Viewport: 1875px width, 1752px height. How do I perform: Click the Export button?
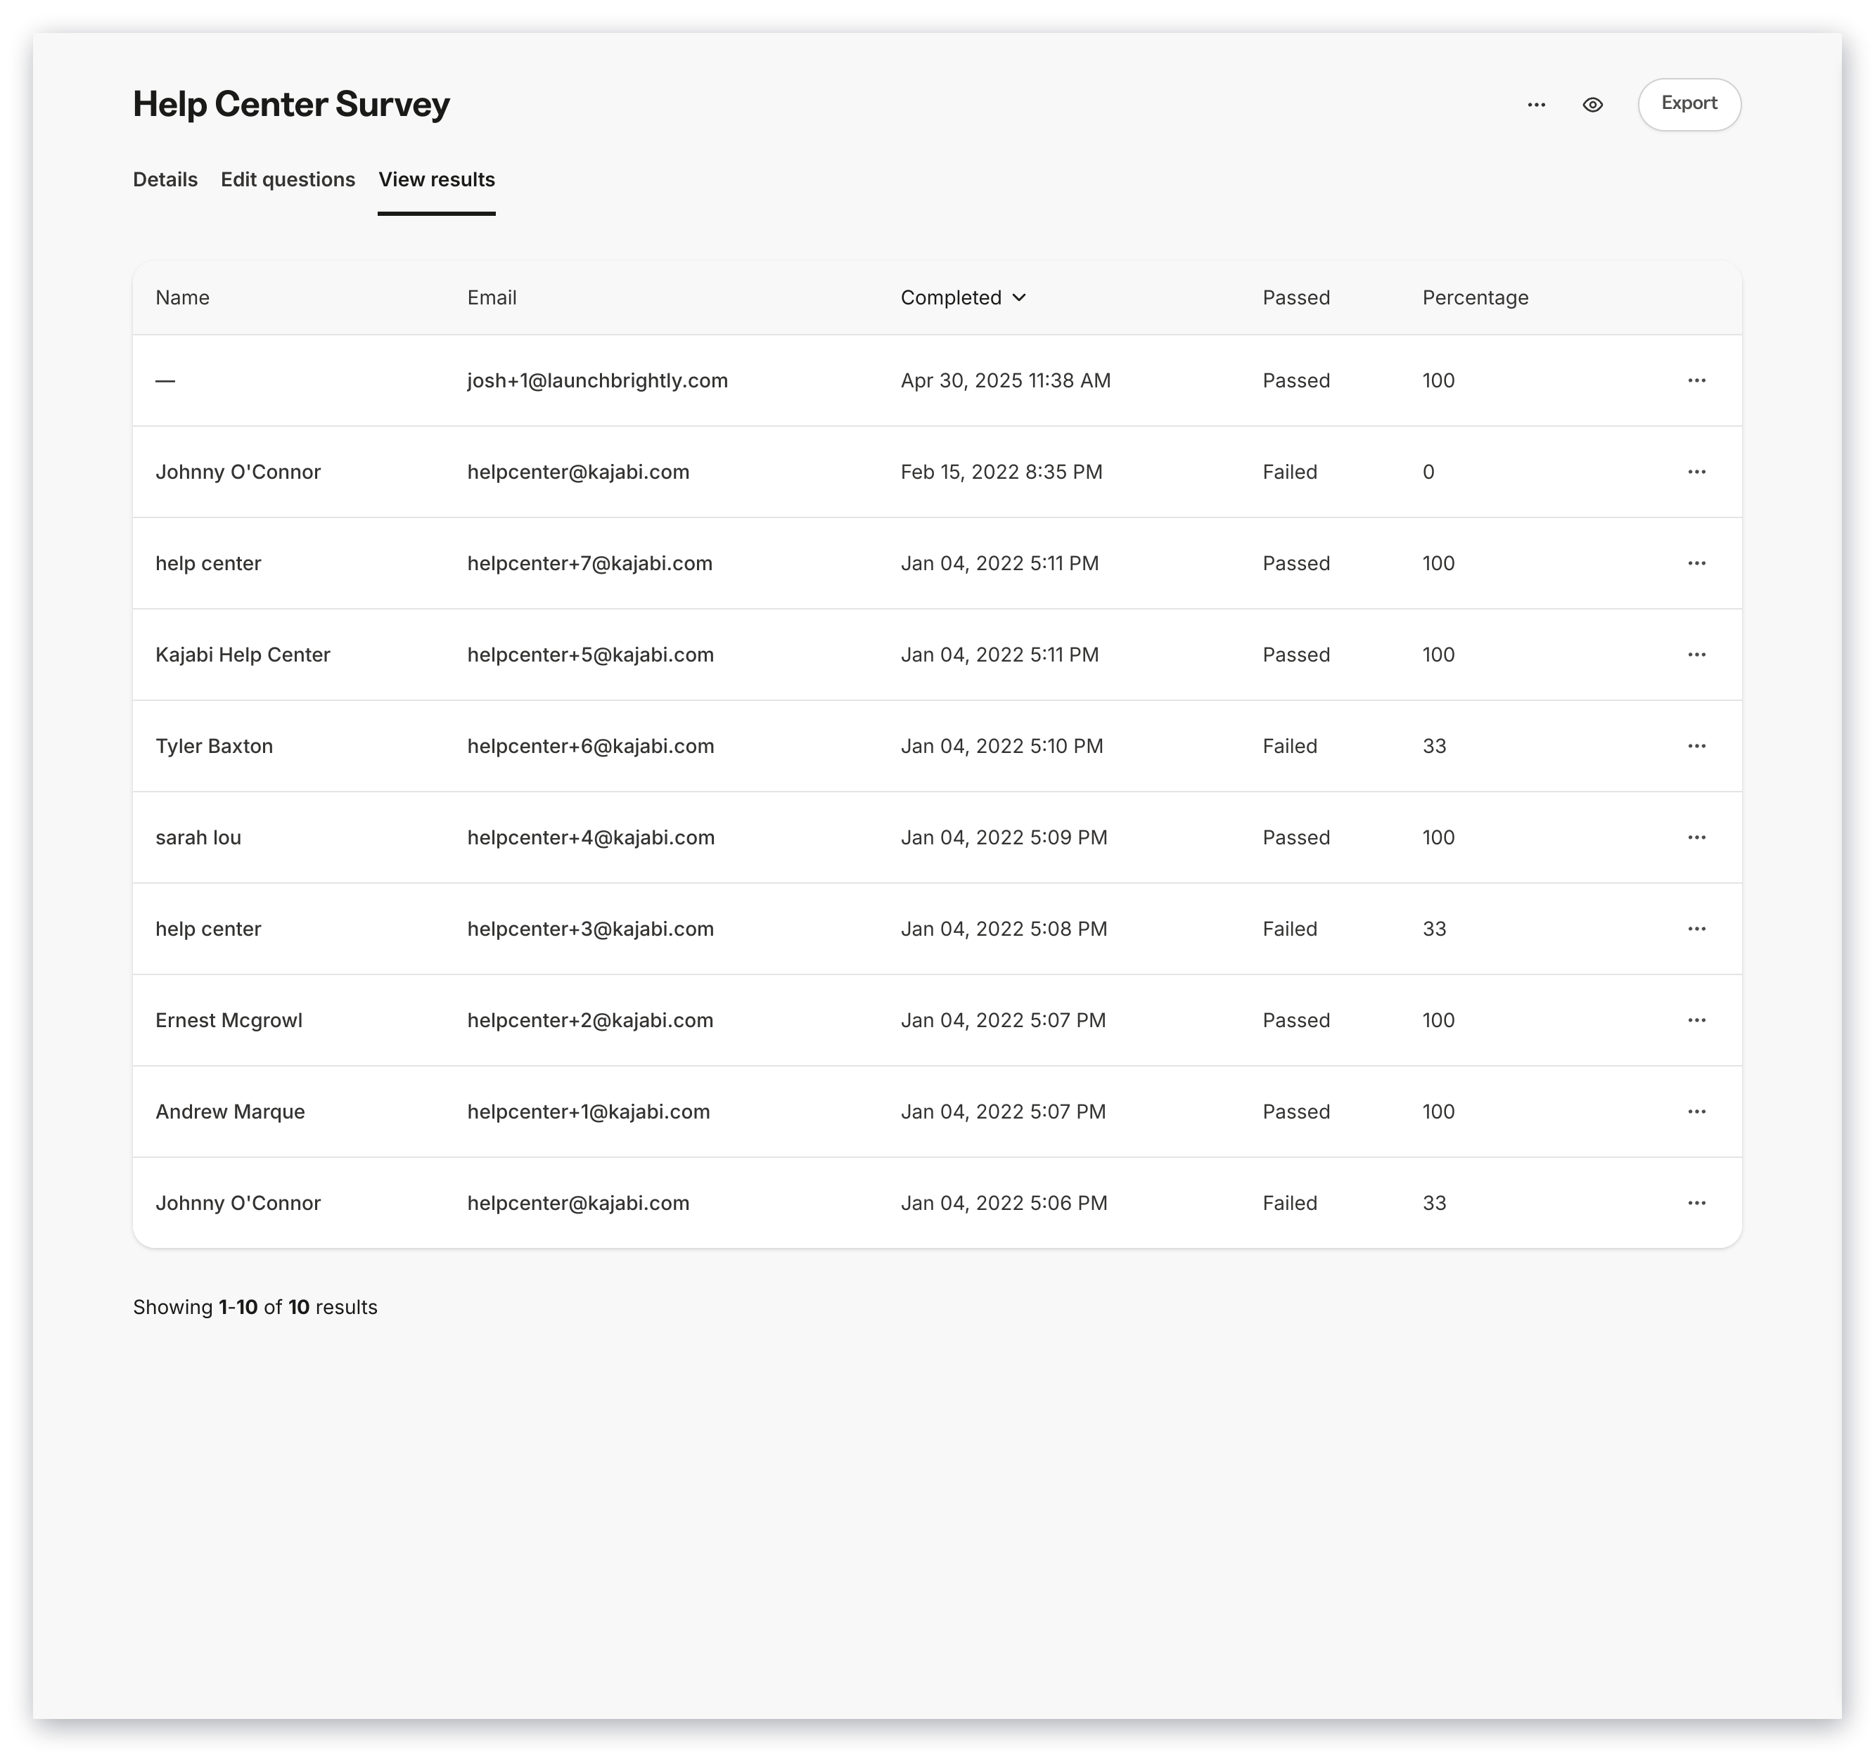tap(1688, 104)
